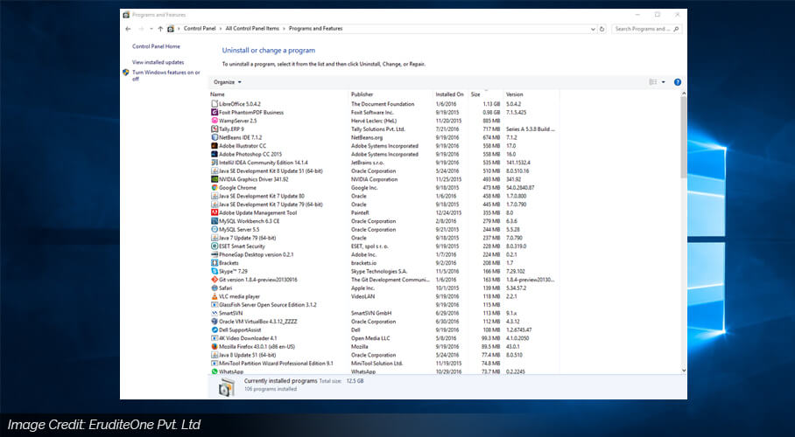Change the view using the view icon
795x437 pixels.
[x=653, y=82]
